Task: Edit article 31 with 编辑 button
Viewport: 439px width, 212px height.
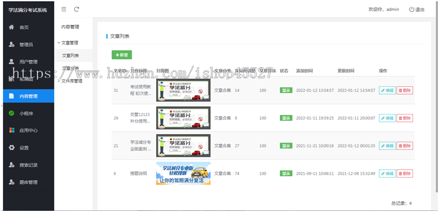Action: (387, 90)
